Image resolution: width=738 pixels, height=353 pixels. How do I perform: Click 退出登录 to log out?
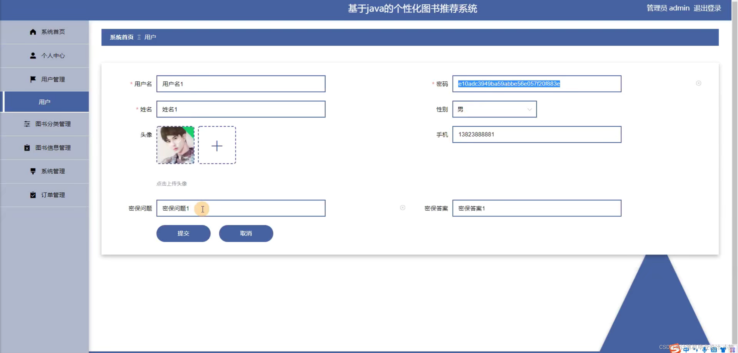click(707, 8)
